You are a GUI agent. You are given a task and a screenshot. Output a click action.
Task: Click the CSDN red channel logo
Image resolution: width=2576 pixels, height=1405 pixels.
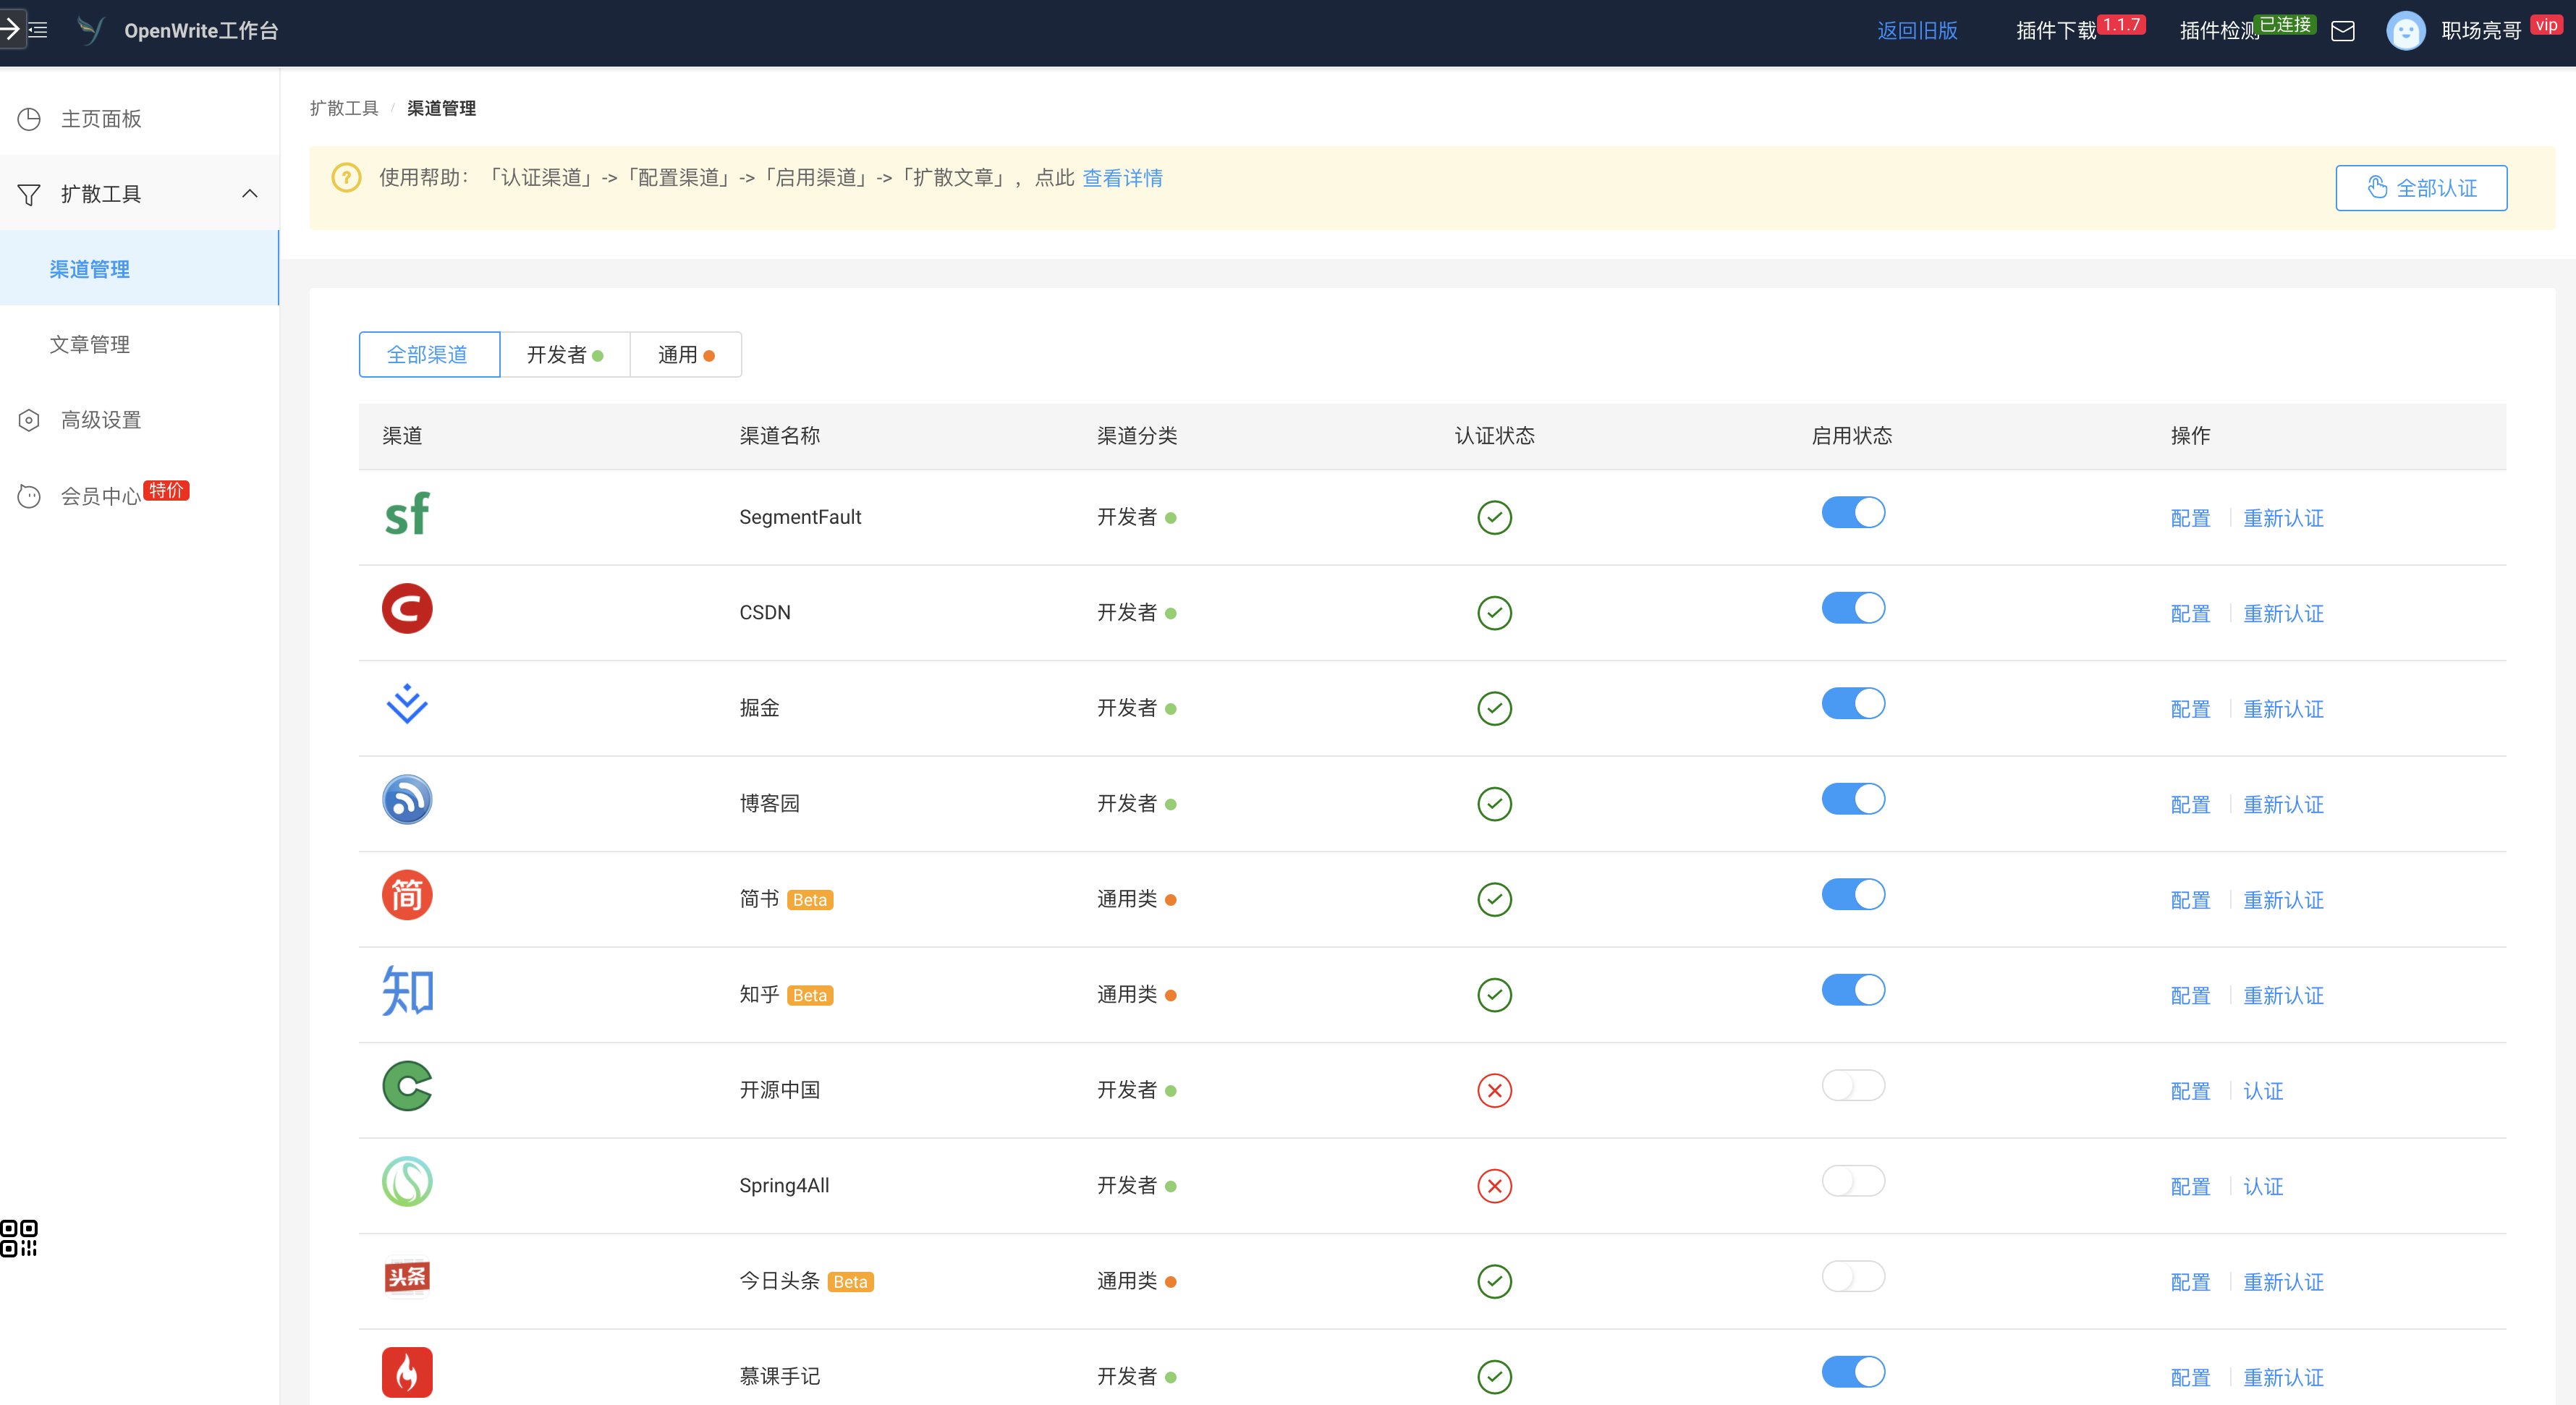(x=407, y=609)
